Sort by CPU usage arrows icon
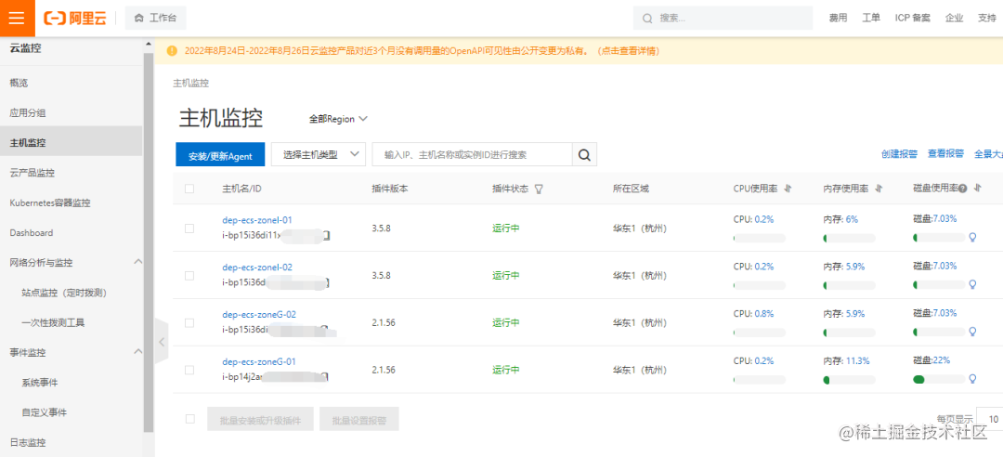Screen dimensions: 1003x457 tap(788, 189)
